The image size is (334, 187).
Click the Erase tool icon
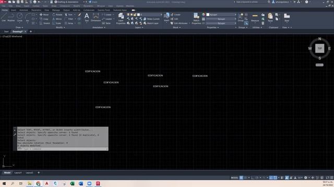pos(79,15)
